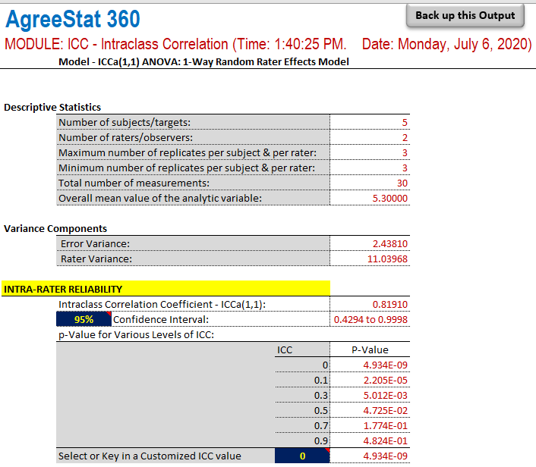Click the AgreeStat 360 title
The height and width of the screenshot is (467, 536).
(73, 19)
